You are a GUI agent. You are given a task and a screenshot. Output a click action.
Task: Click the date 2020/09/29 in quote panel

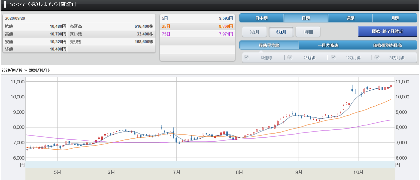tap(15, 18)
